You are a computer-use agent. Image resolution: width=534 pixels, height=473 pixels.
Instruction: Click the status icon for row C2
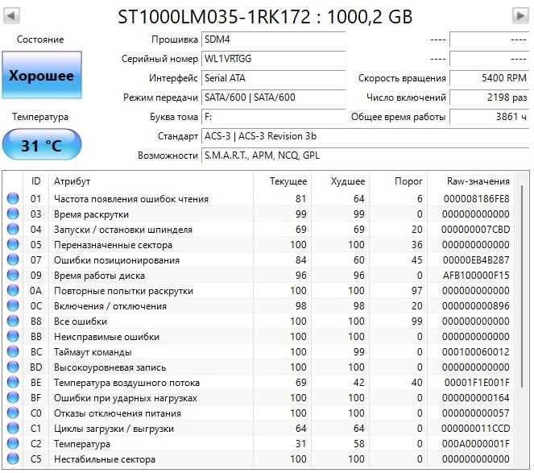[x=13, y=444]
